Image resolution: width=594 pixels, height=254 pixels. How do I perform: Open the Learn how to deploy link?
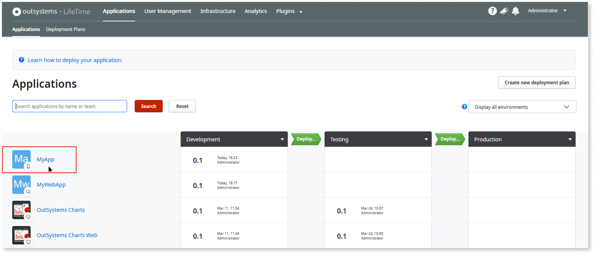point(75,60)
